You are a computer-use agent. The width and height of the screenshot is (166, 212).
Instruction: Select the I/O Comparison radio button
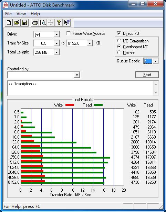119,41
